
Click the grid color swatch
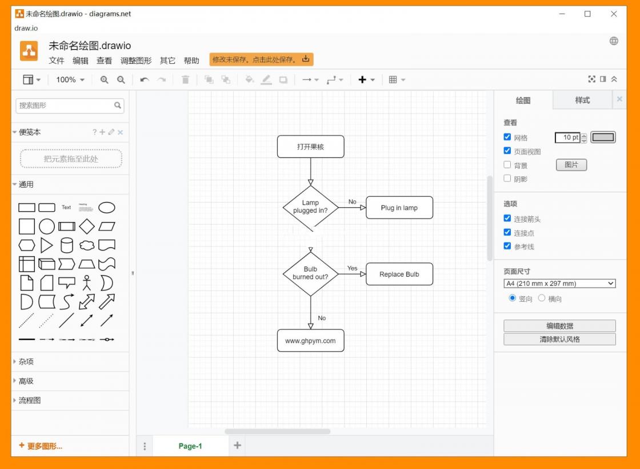pos(603,138)
